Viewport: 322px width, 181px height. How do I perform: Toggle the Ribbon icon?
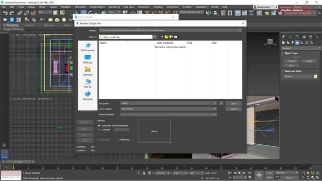click(238, 13)
